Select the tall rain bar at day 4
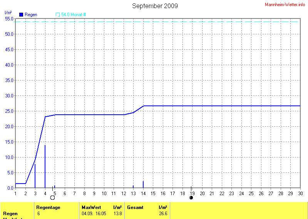This screenshot has width=308, height=219. tap(45, 166)
